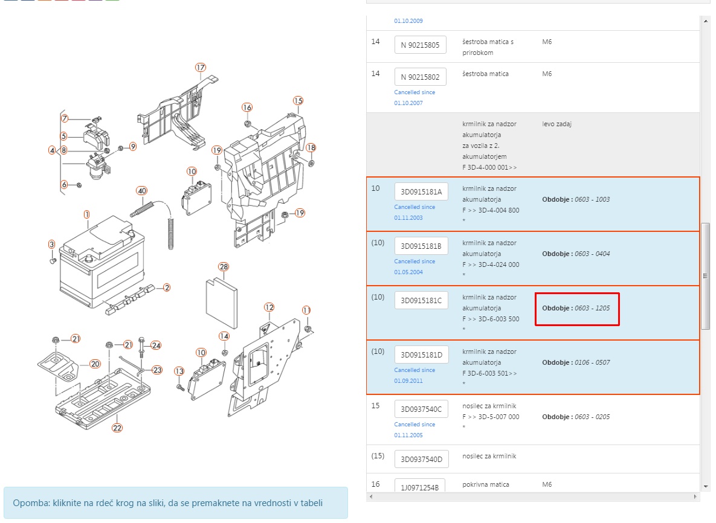Click callout 2 on the battery clamp
Screen dimensions: 716x523
pos(167,287)
